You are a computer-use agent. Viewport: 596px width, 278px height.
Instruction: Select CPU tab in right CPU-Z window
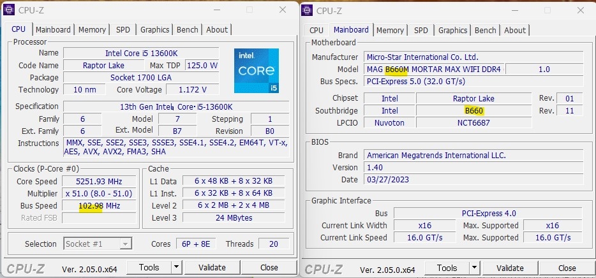click(x=317, y=31)
